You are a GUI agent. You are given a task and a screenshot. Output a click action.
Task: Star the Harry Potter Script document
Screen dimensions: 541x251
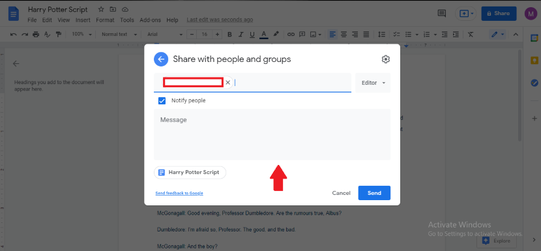pos(101,9)
